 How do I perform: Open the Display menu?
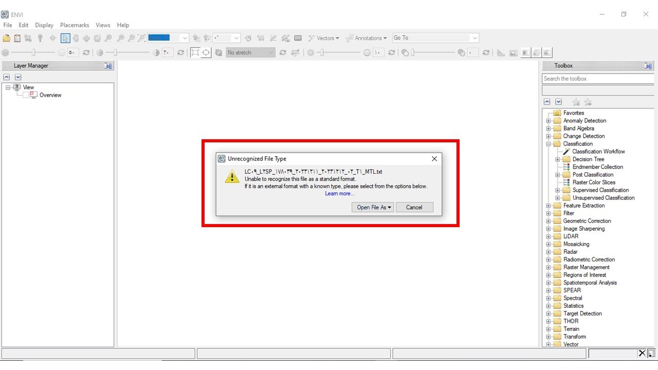point(44,25)
